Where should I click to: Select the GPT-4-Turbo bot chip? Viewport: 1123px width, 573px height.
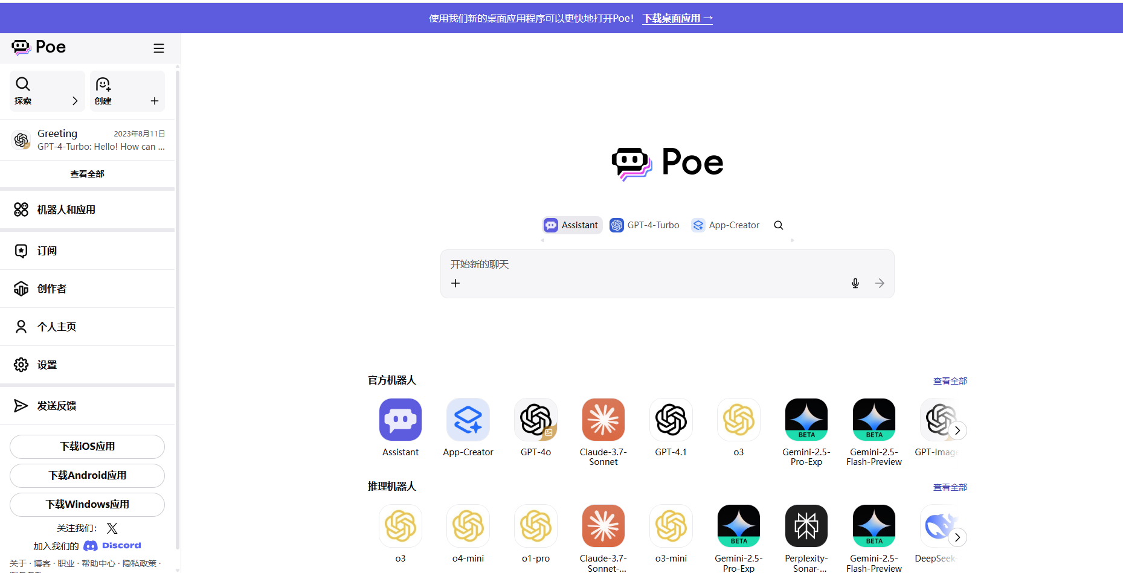pyautogui.click(x=645, y=225)
